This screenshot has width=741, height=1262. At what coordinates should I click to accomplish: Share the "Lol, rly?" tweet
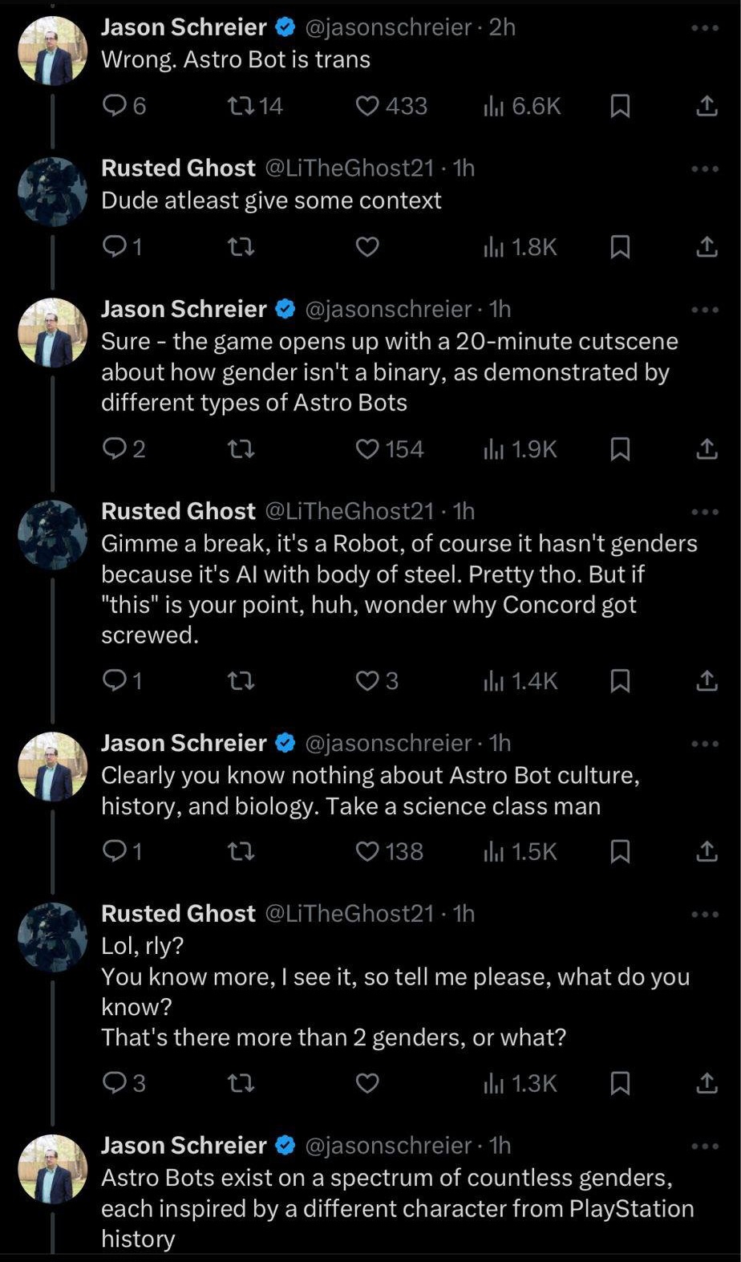pos(706,1084)
